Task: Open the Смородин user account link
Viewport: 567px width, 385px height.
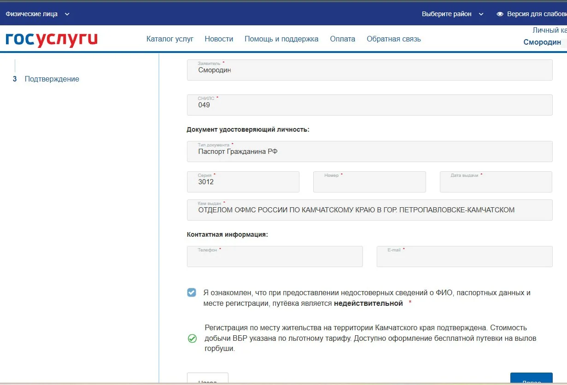Action: click(542, 42)
